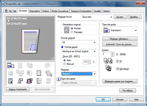Image resolution: width=147 pixels, height=106 pixels.
Task: Click the document with color chart icon
Action: [10, 81]
